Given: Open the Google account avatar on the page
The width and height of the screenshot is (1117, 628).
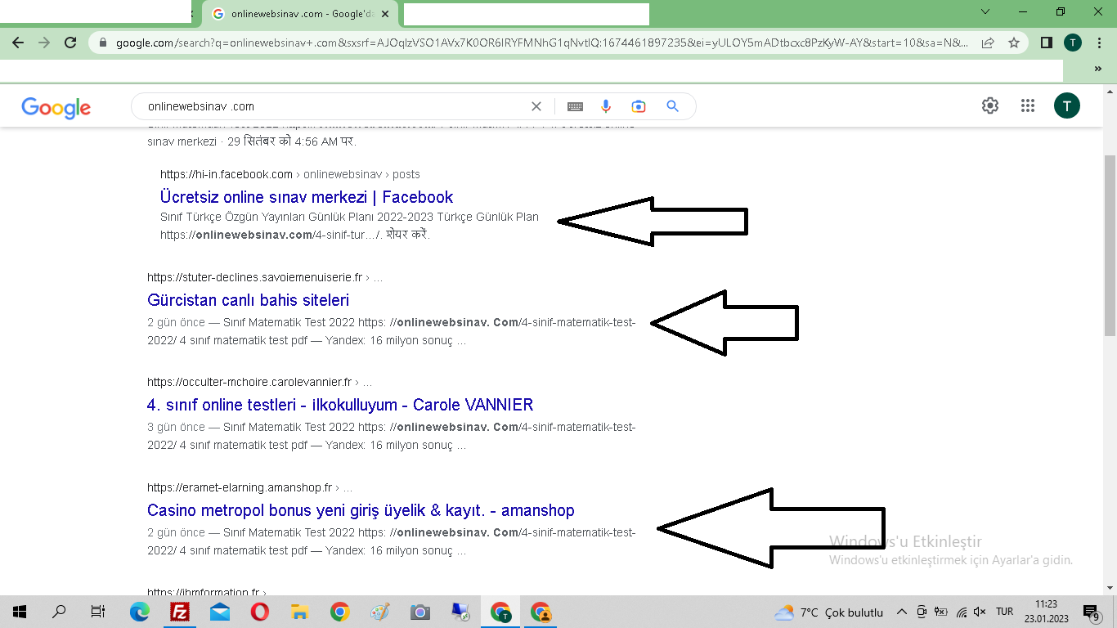Looking at the screenshot, I should 1067,105.
